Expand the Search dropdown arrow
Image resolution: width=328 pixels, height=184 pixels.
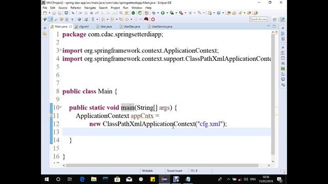[x=244, y=13]
